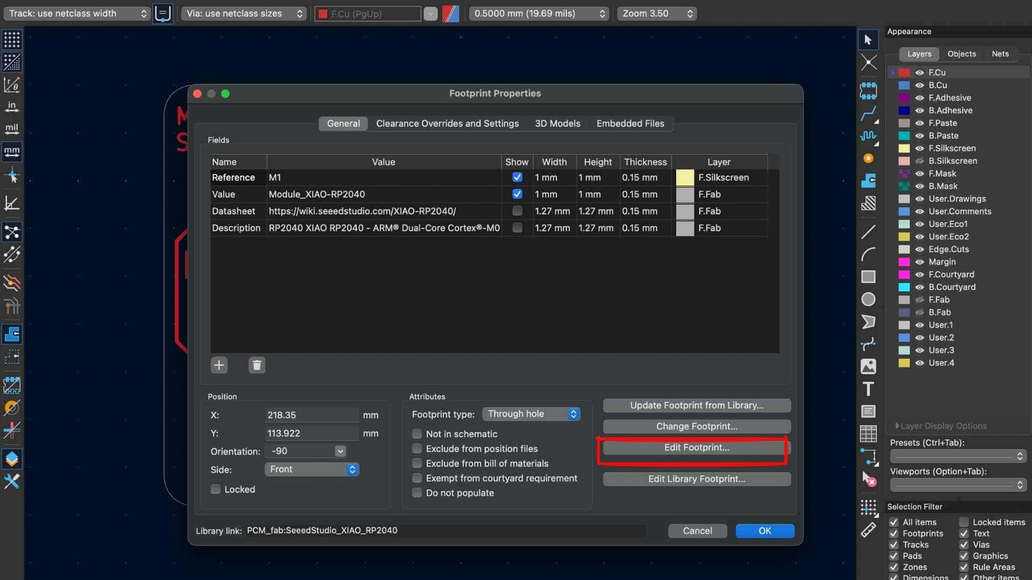Enable Do not populate
The width and height of the screenshot is (1032, 580).
(x=417, y=493)
